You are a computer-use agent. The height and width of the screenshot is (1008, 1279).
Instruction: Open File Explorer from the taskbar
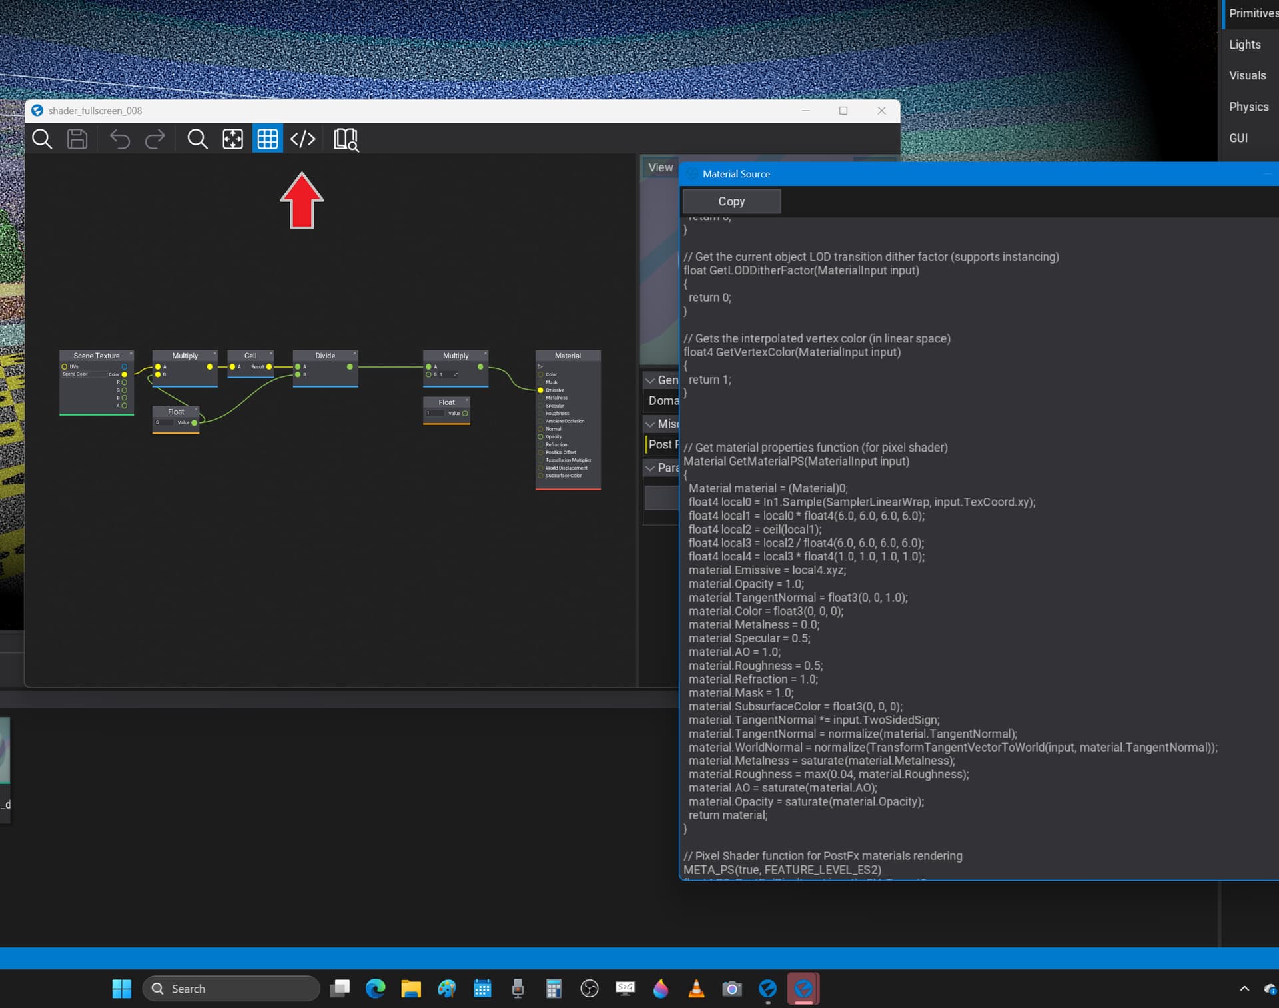(x=411, y=989)
